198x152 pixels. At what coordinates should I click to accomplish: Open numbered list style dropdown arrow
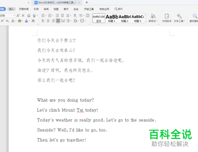point(53,16)
